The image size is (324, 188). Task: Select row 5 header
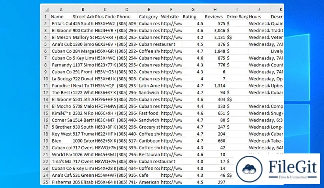(46, 44)
